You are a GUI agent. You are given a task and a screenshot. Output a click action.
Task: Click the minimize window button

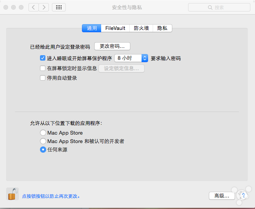click(13, 7)
